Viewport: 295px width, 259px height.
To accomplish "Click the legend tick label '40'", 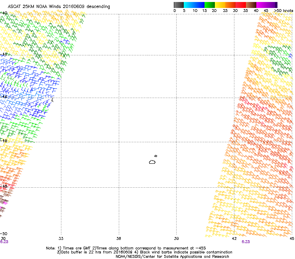I will pos(256,11).
